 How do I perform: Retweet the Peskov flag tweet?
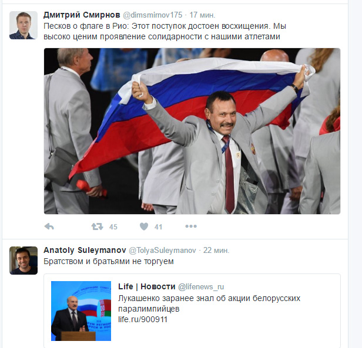[x=97, y=227]
